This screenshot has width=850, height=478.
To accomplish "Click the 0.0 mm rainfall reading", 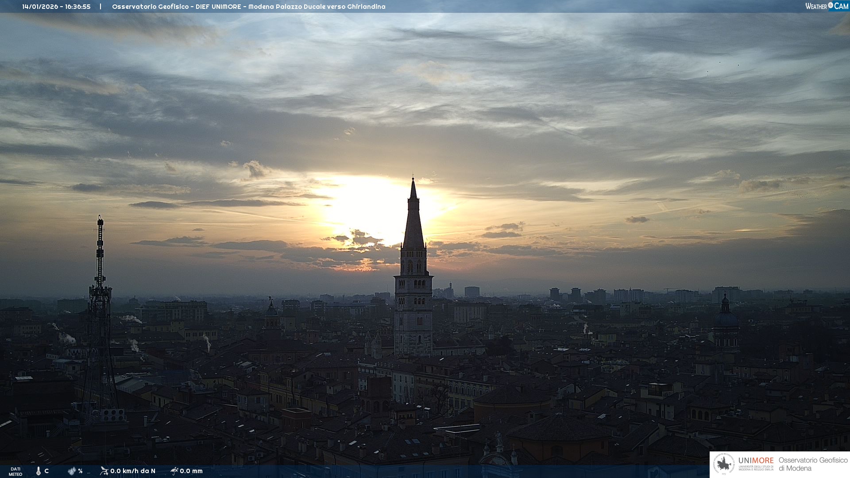I will pos(191,471).
